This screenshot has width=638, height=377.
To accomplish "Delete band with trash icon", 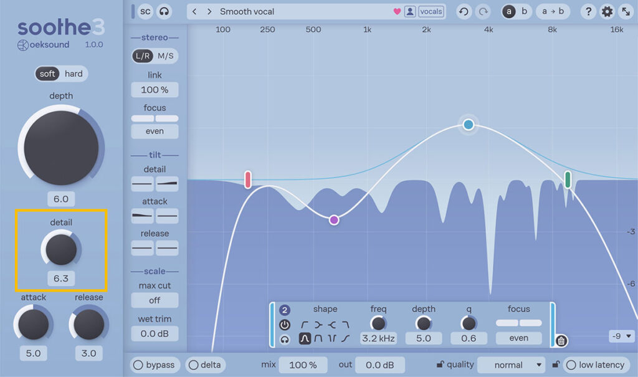I will (x=561, y=340).
